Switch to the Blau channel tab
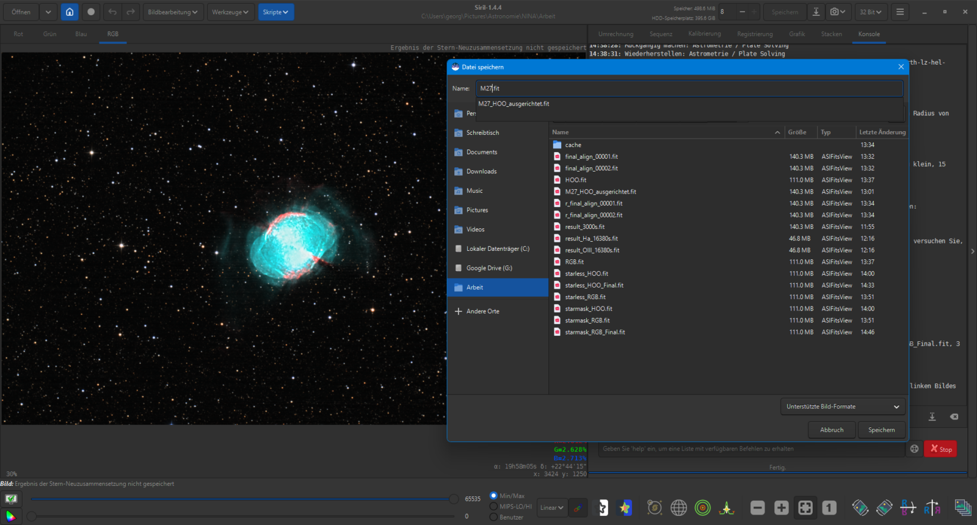Viewport: 977px width, 525px height. [x=81, y=34]
